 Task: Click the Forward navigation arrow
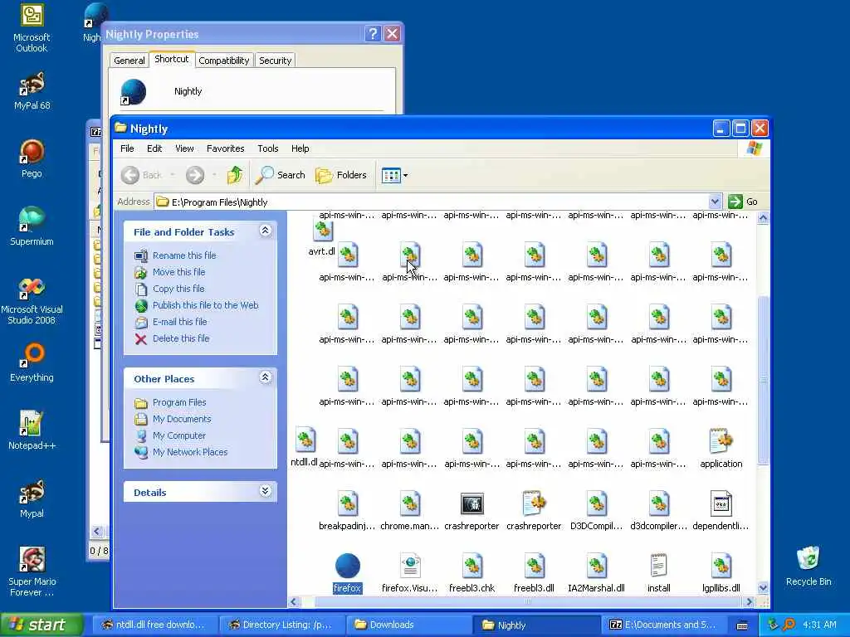click(195, 175)
